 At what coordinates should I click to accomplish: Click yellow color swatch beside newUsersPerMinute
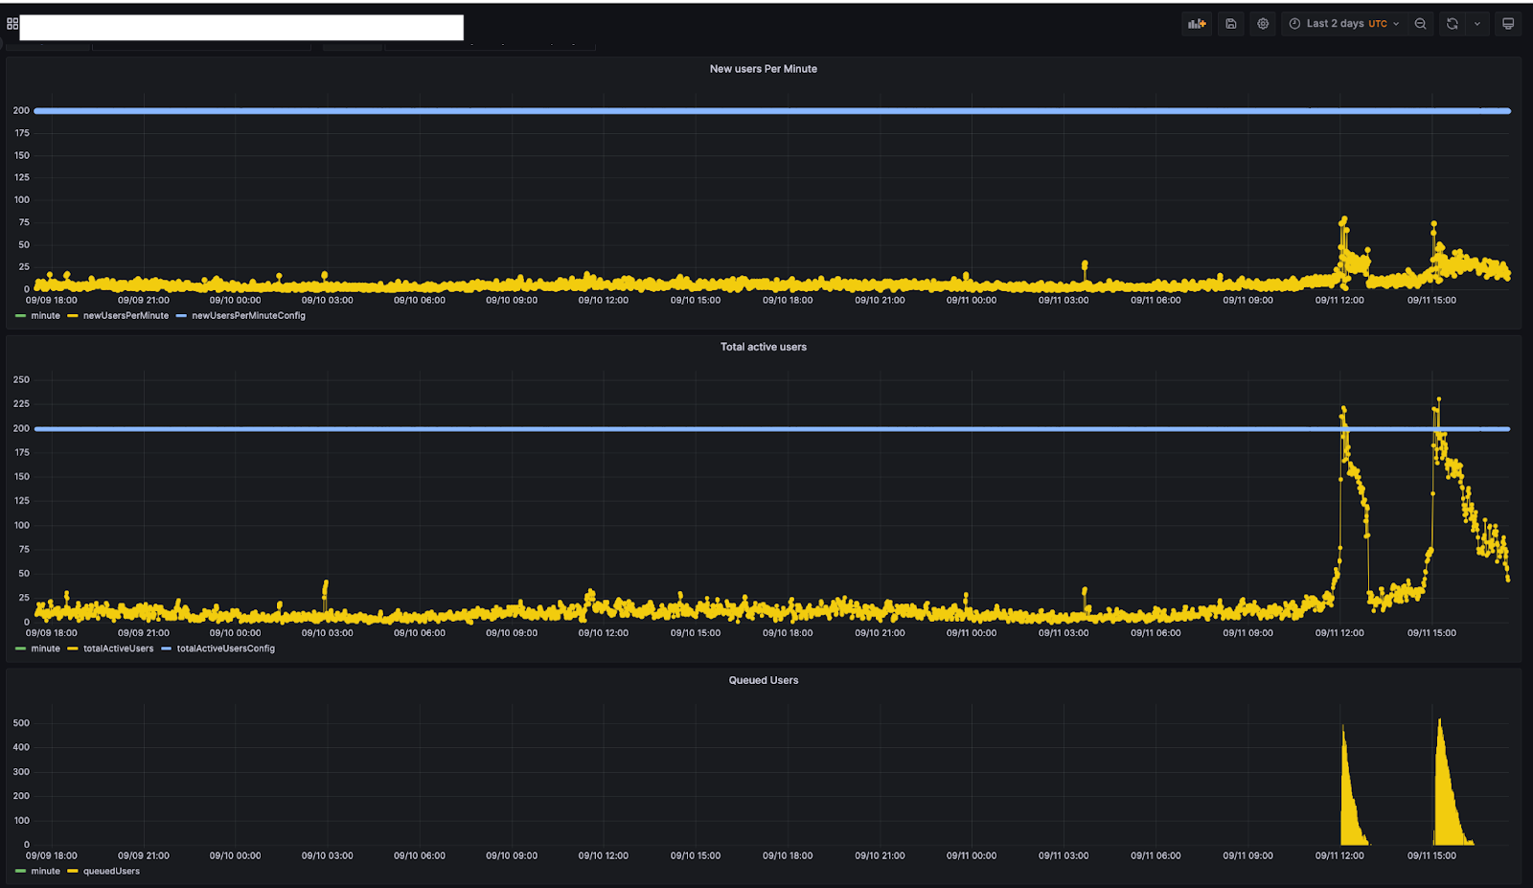coord(73,315)
